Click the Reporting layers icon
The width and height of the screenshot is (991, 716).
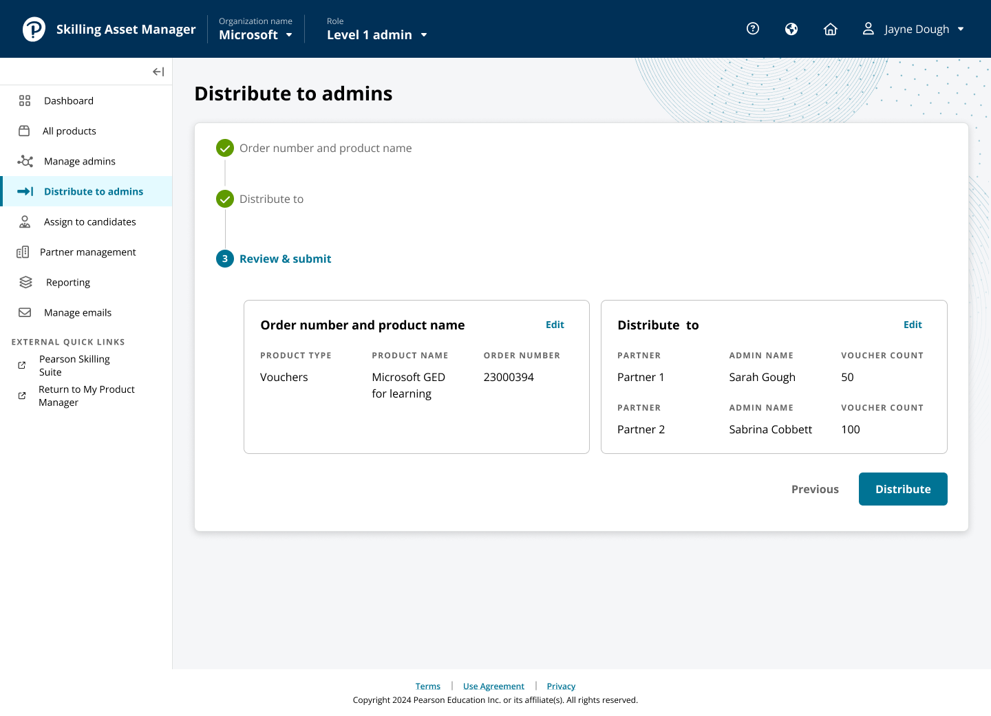coord(25,282)
